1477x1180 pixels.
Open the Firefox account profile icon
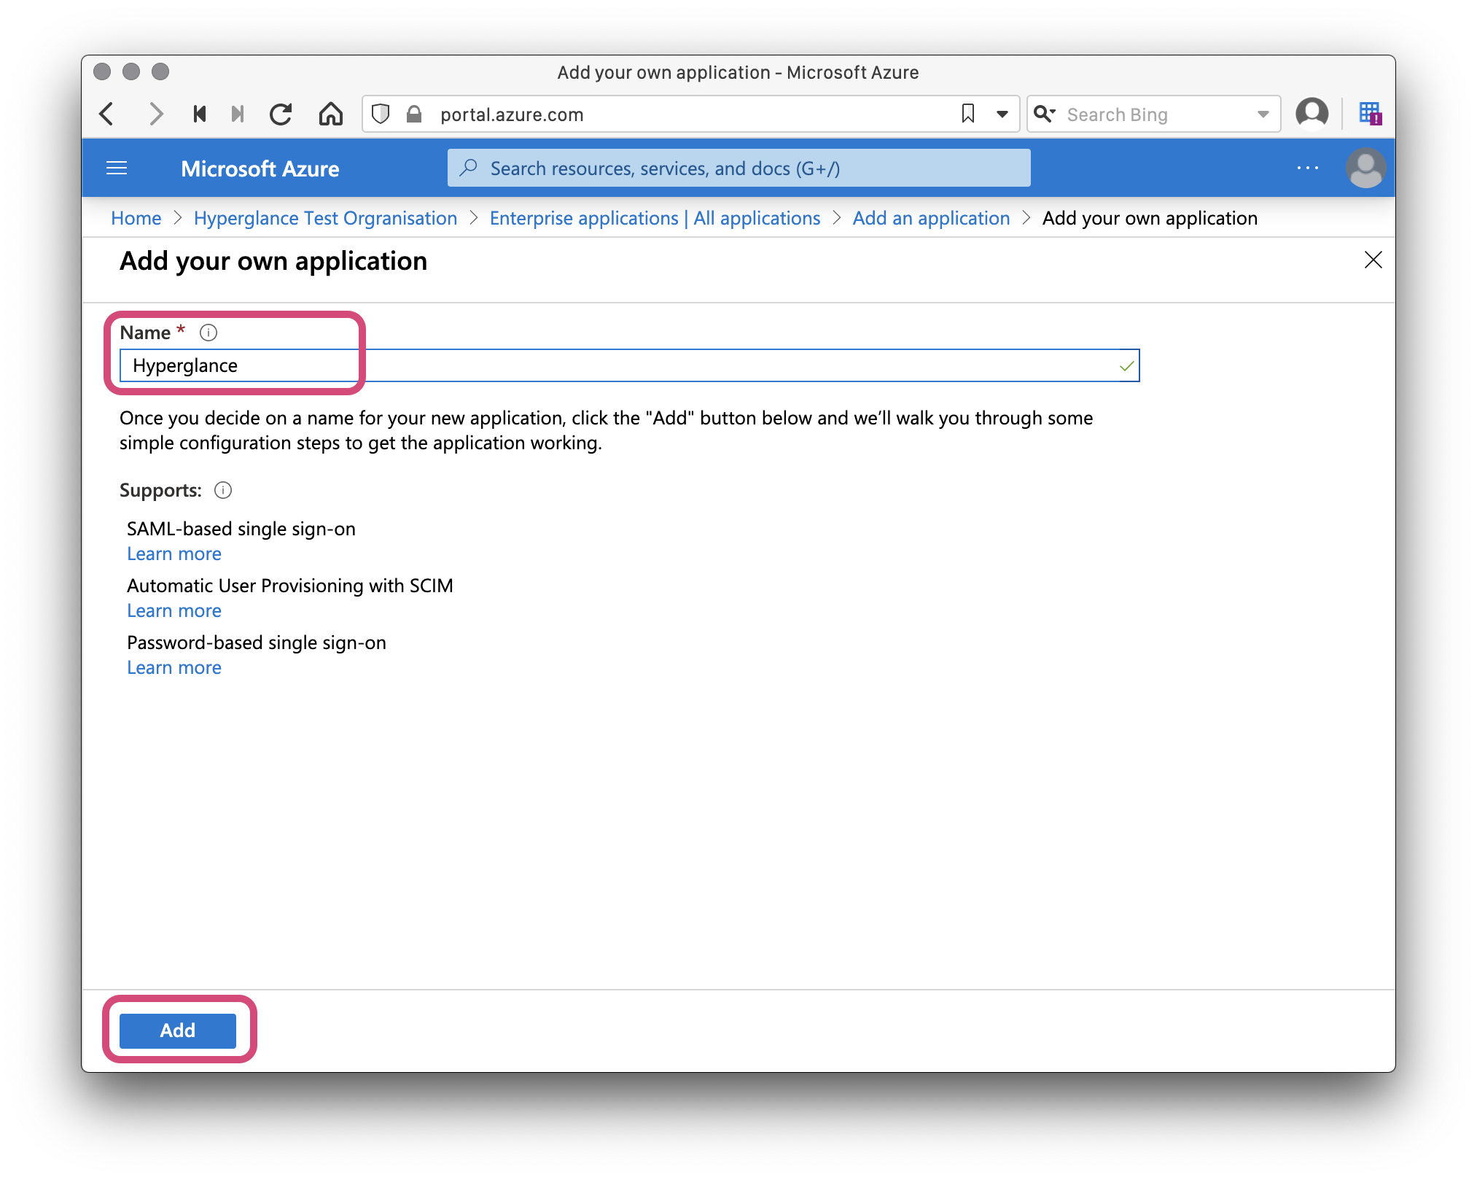1312,113
